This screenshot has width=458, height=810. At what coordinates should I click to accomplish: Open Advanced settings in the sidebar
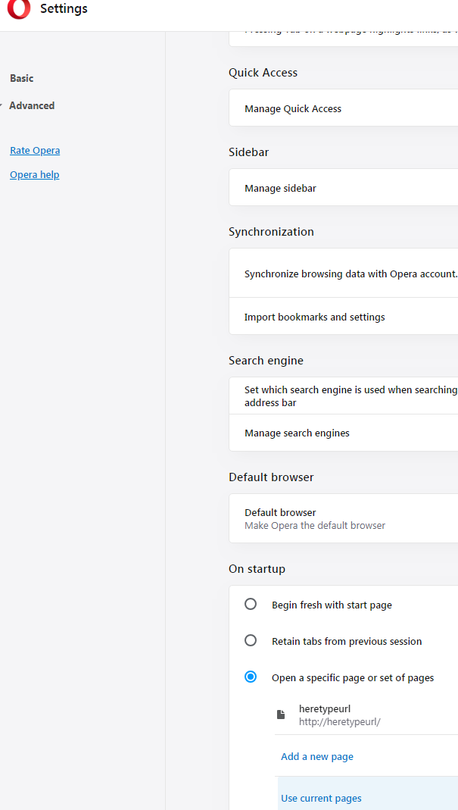(x=32, y=105)
